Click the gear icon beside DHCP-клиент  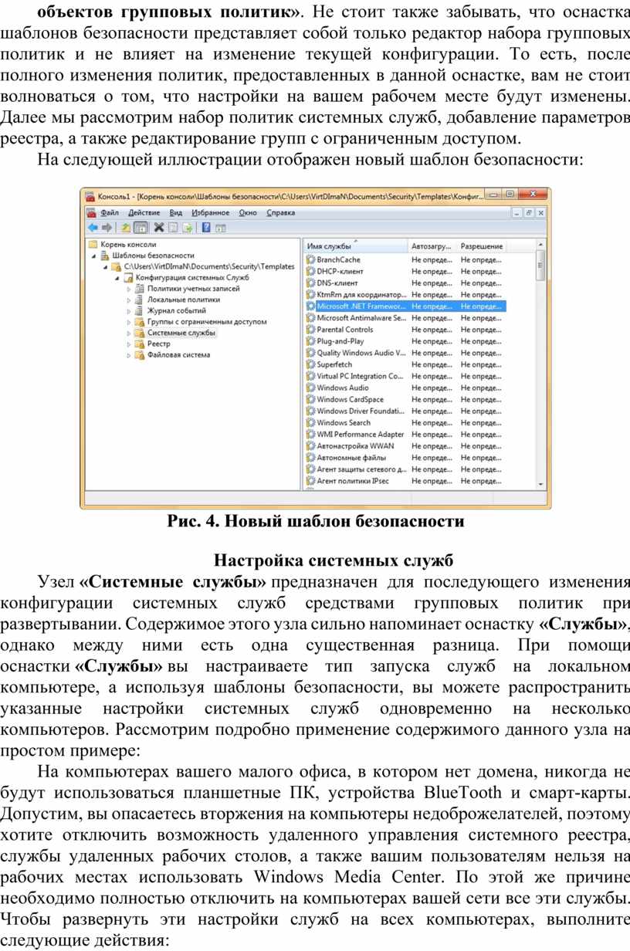pos(311,272)
